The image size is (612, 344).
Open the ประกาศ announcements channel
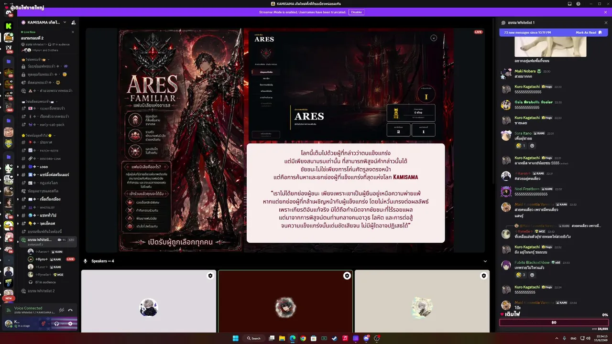(47, 142)
